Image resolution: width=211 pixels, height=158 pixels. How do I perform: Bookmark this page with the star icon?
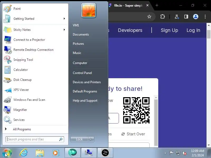(149, 17)
